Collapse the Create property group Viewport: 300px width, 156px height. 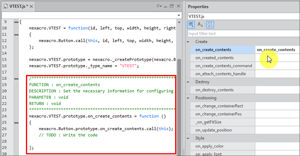pyautogui.click(x=188, y=42)
